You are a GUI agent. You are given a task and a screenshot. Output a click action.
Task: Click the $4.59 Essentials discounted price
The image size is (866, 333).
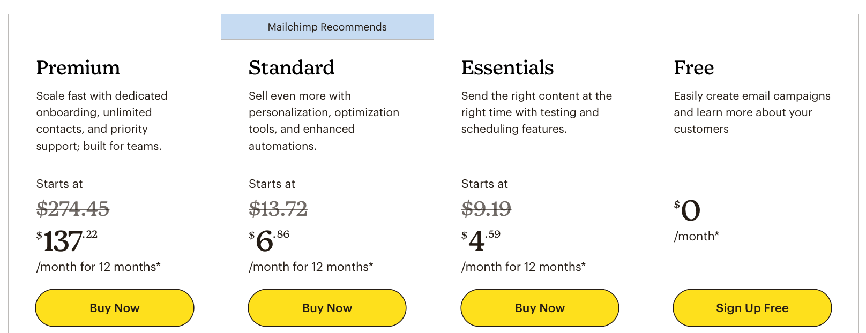click(x=481, y=240)
